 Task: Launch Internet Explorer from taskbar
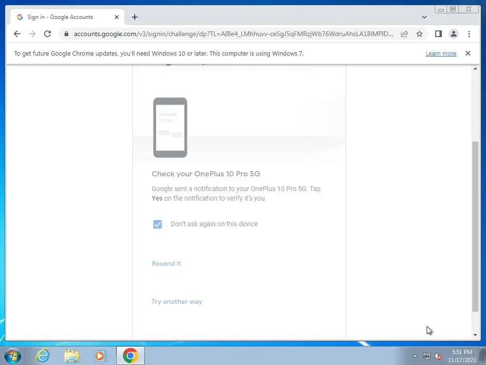click(x=42, y=355)
